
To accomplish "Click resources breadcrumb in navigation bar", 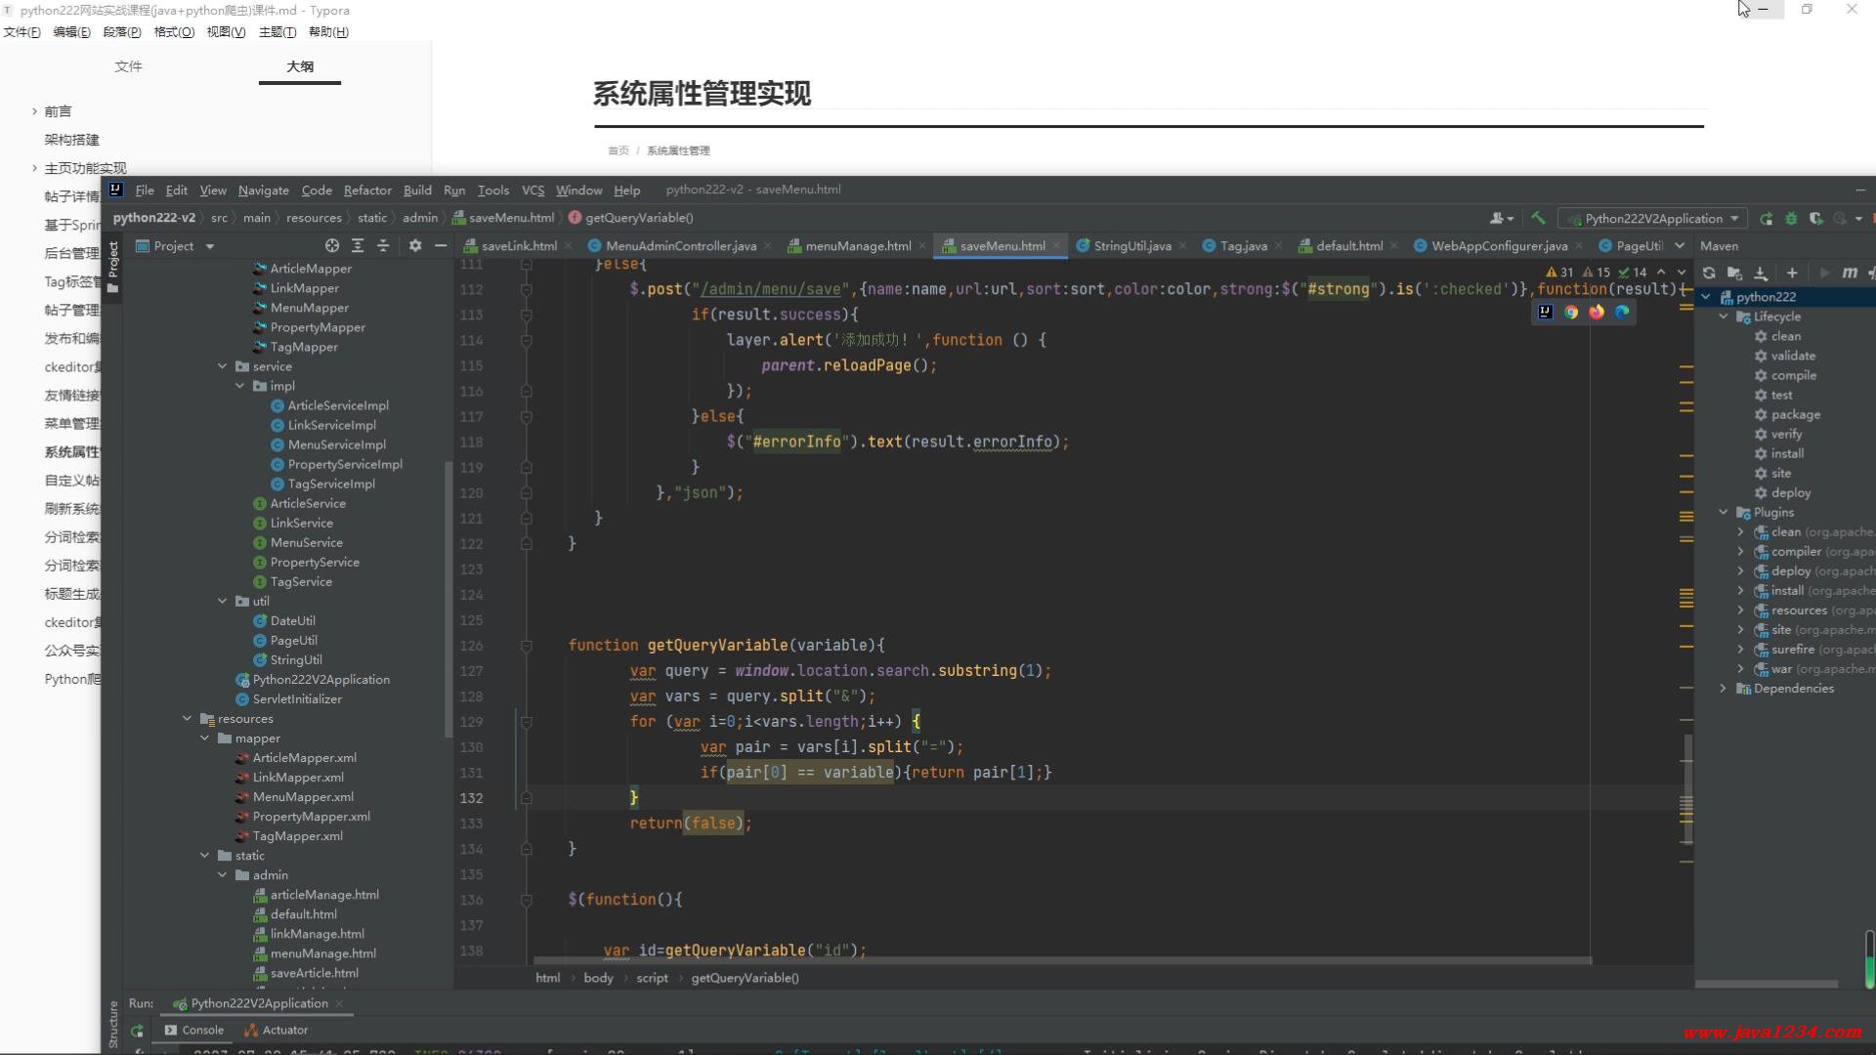I will click(x=314, y=218).
